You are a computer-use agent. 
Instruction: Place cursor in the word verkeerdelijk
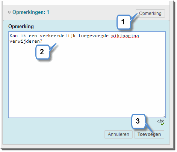click(57, 36)
